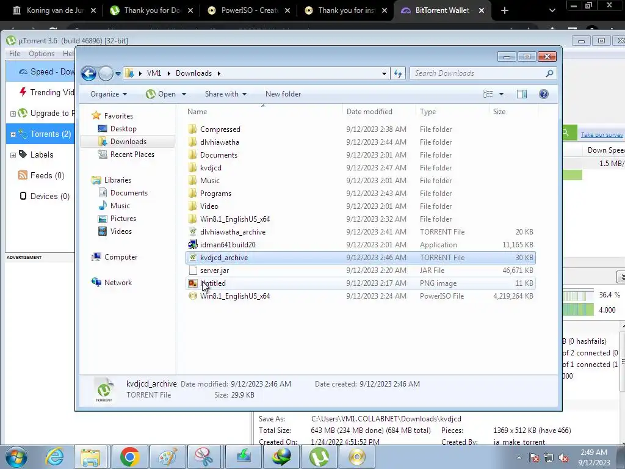Toggle the preview pane icon

click(x=521, y=94)
